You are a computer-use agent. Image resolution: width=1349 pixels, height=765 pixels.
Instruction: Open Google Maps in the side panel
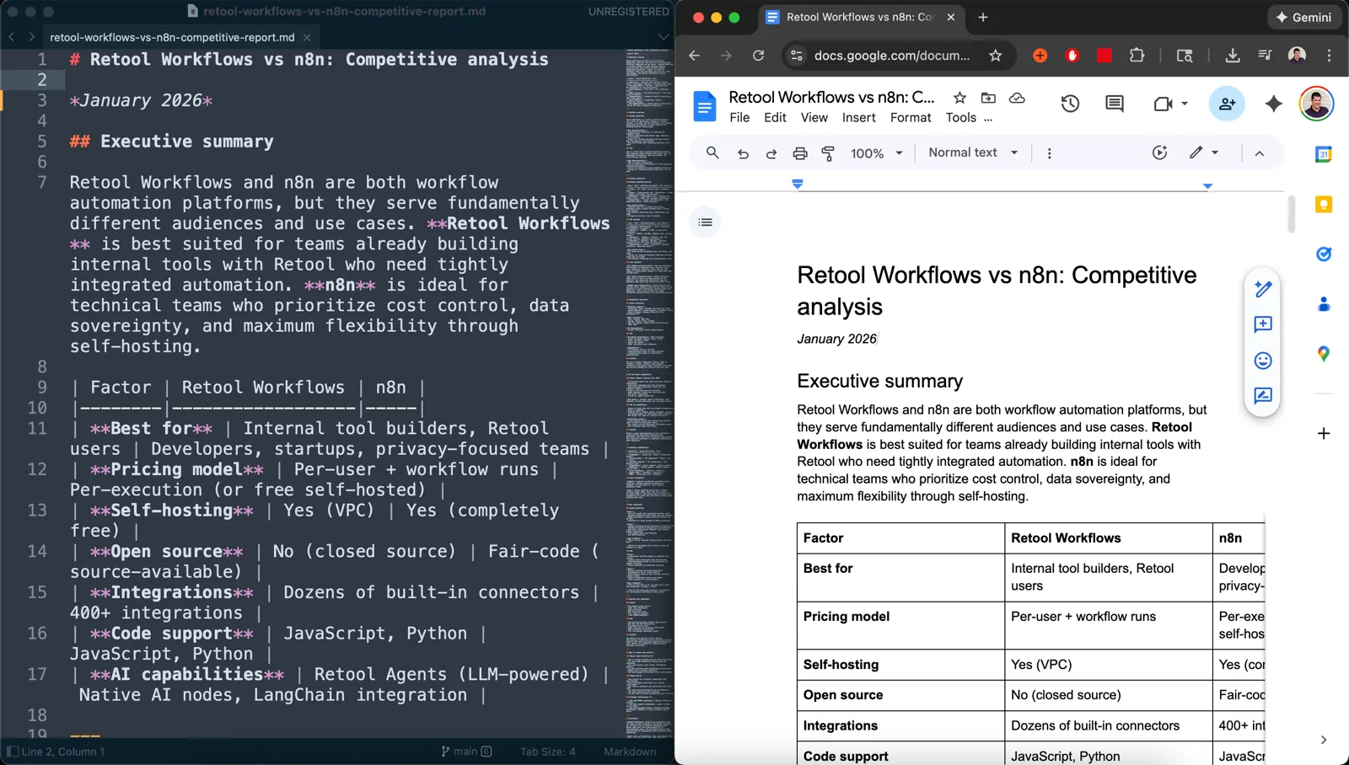pyautogui.click(x=1324, y=355)
